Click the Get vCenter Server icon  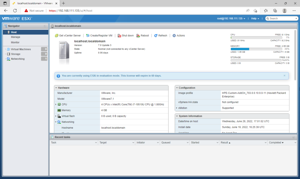coord(57,36)
